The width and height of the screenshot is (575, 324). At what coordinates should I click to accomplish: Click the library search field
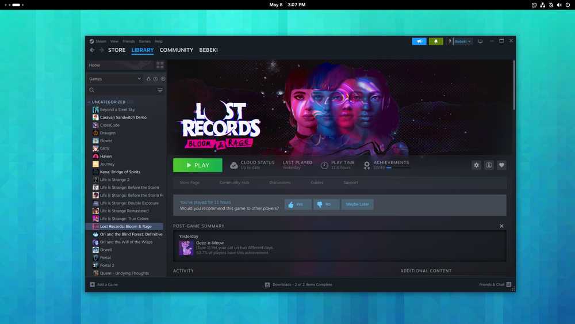121,90
